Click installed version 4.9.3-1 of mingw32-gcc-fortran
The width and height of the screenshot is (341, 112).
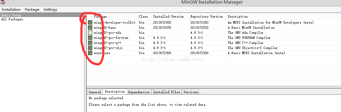[x=159, y=38]
